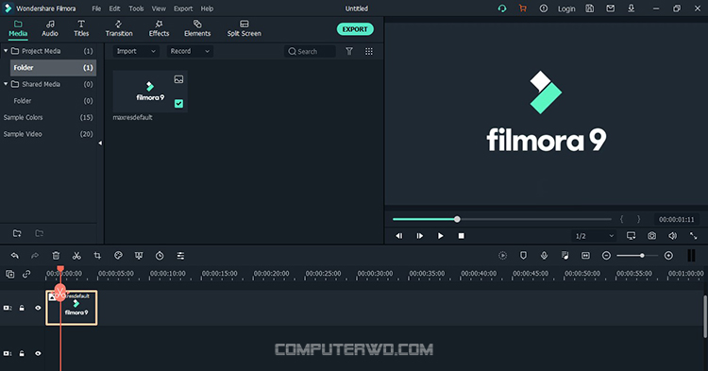Switch to the Titles tab
The image size is (708, 371).
[x=81, y=28]
